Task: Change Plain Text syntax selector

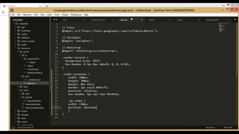Action: [x=228, y=127]
